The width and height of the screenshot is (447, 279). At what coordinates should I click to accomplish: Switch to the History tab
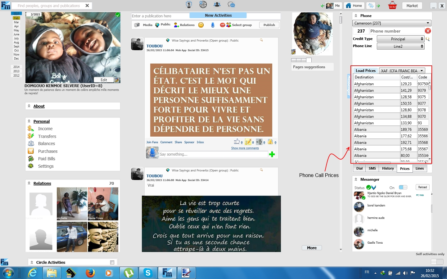388,168
